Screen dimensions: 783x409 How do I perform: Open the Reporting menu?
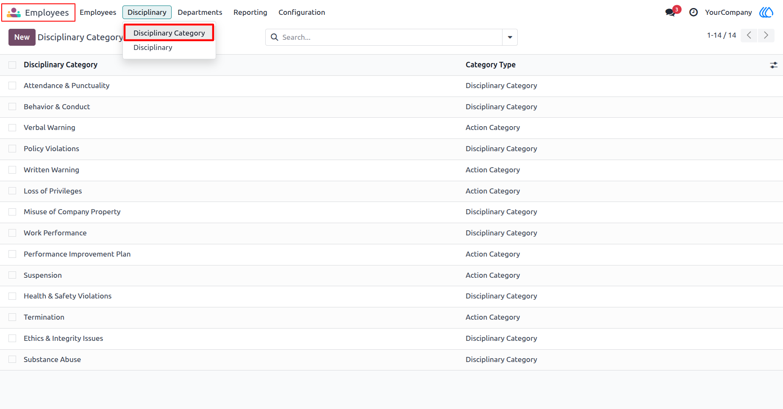(250, 12)
